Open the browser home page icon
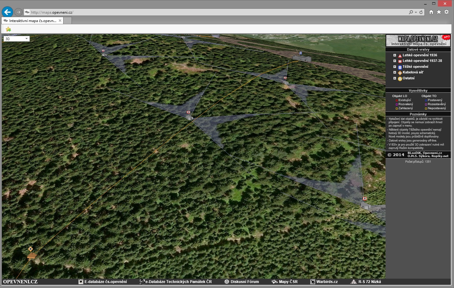The height and width of the screenshot is (288, 454). pos(431,12)
